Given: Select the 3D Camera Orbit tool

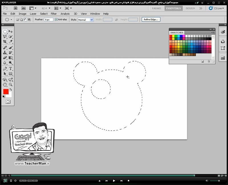Looking at the screenshot, I should click(x=11, y=80).
